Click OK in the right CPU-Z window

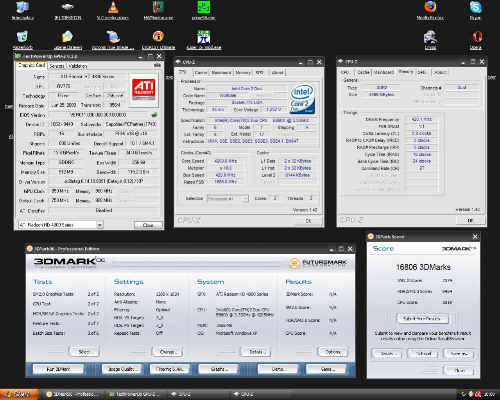(471, 221)
